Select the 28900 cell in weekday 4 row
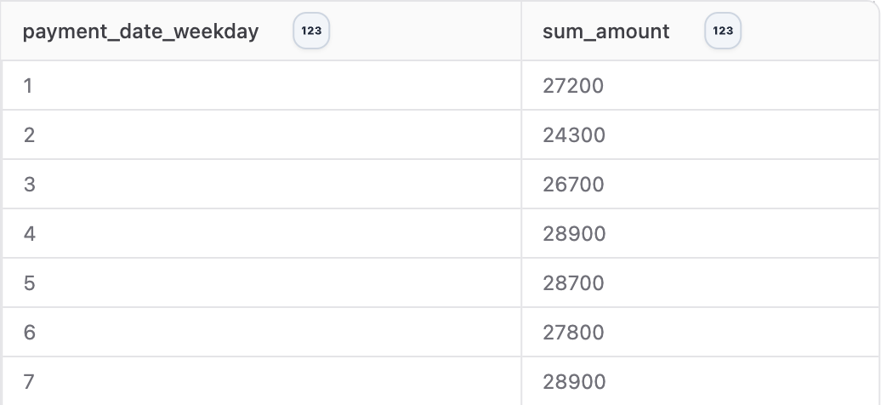Image resolution: width=881 pixels, height=405 pixels. pos(700,233)
